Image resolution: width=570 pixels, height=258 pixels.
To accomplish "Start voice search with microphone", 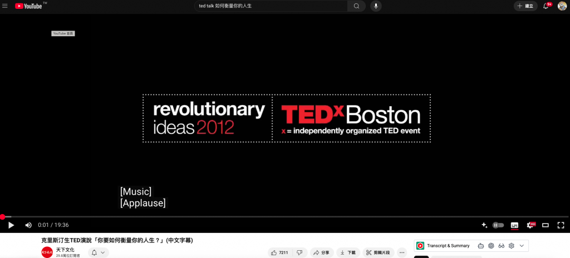I will [376, 6].
